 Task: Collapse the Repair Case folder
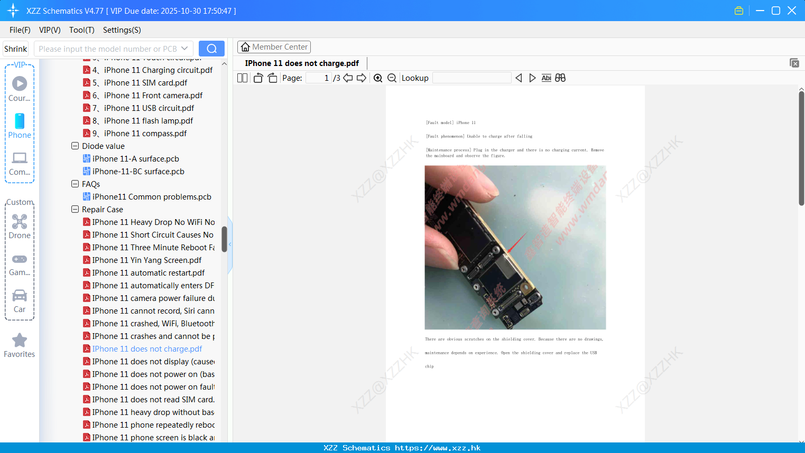[75, 209]
